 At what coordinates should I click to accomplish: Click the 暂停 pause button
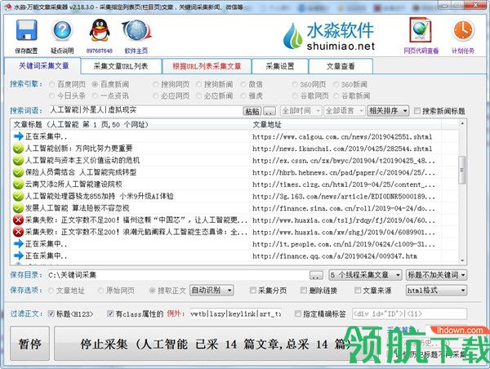coord(29,344)
